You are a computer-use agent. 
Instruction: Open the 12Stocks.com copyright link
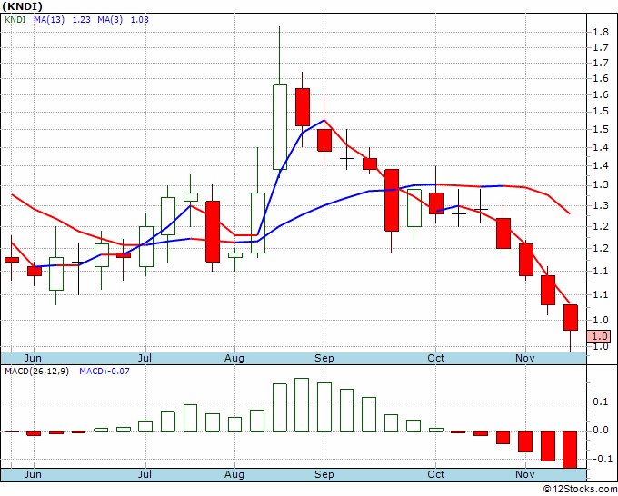[580, 489]
